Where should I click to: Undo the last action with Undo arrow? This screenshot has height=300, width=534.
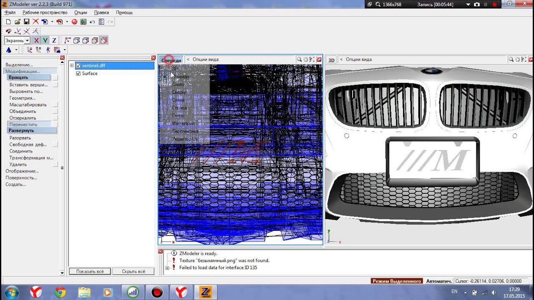92,22
